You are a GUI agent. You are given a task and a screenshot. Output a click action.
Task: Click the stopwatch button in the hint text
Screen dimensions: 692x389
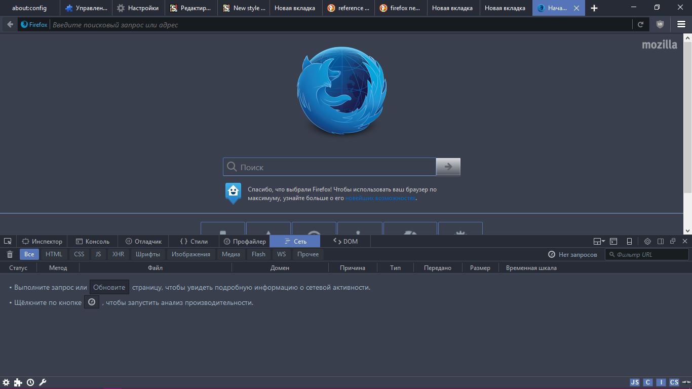tap(92, 302)
